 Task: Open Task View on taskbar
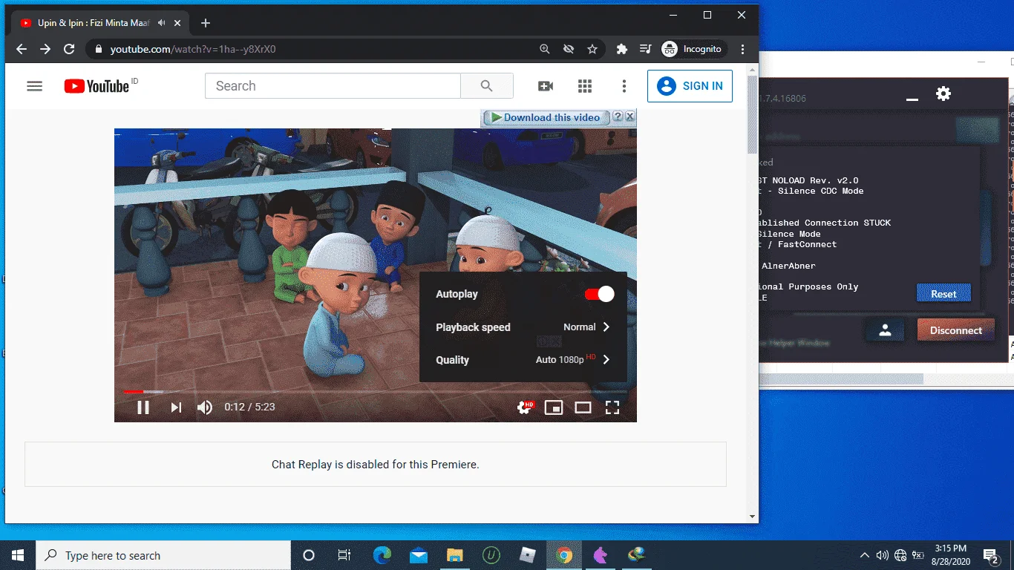[344, 555]
